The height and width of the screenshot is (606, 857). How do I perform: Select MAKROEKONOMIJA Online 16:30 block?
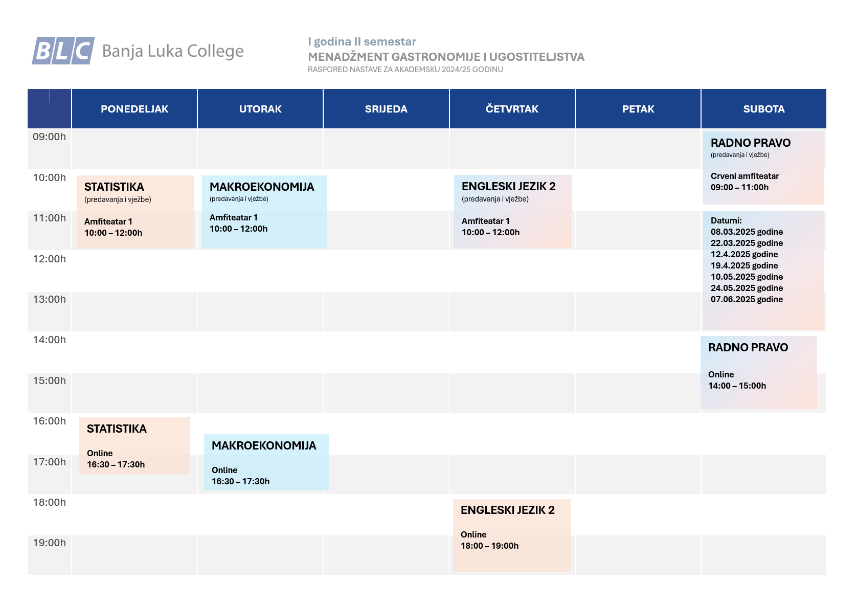[266, 462]
